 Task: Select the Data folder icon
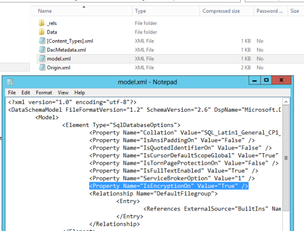pyautogui.click(x=41, y=32)
